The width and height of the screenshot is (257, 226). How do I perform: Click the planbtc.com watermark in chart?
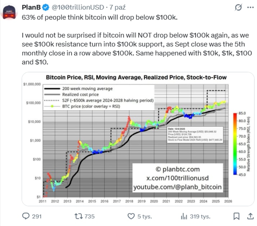point(178,169)
